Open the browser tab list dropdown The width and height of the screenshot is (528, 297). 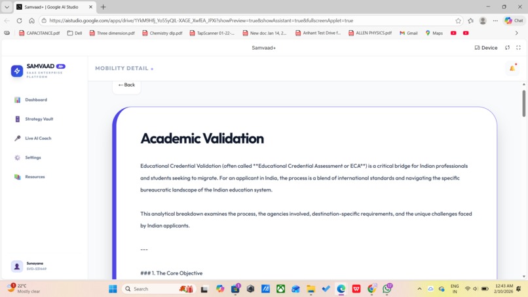tap(7, 7)
